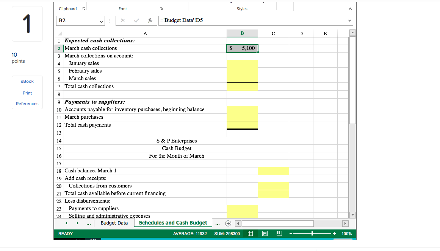Click vertical scrollbar down arrow

pos(353,215)
